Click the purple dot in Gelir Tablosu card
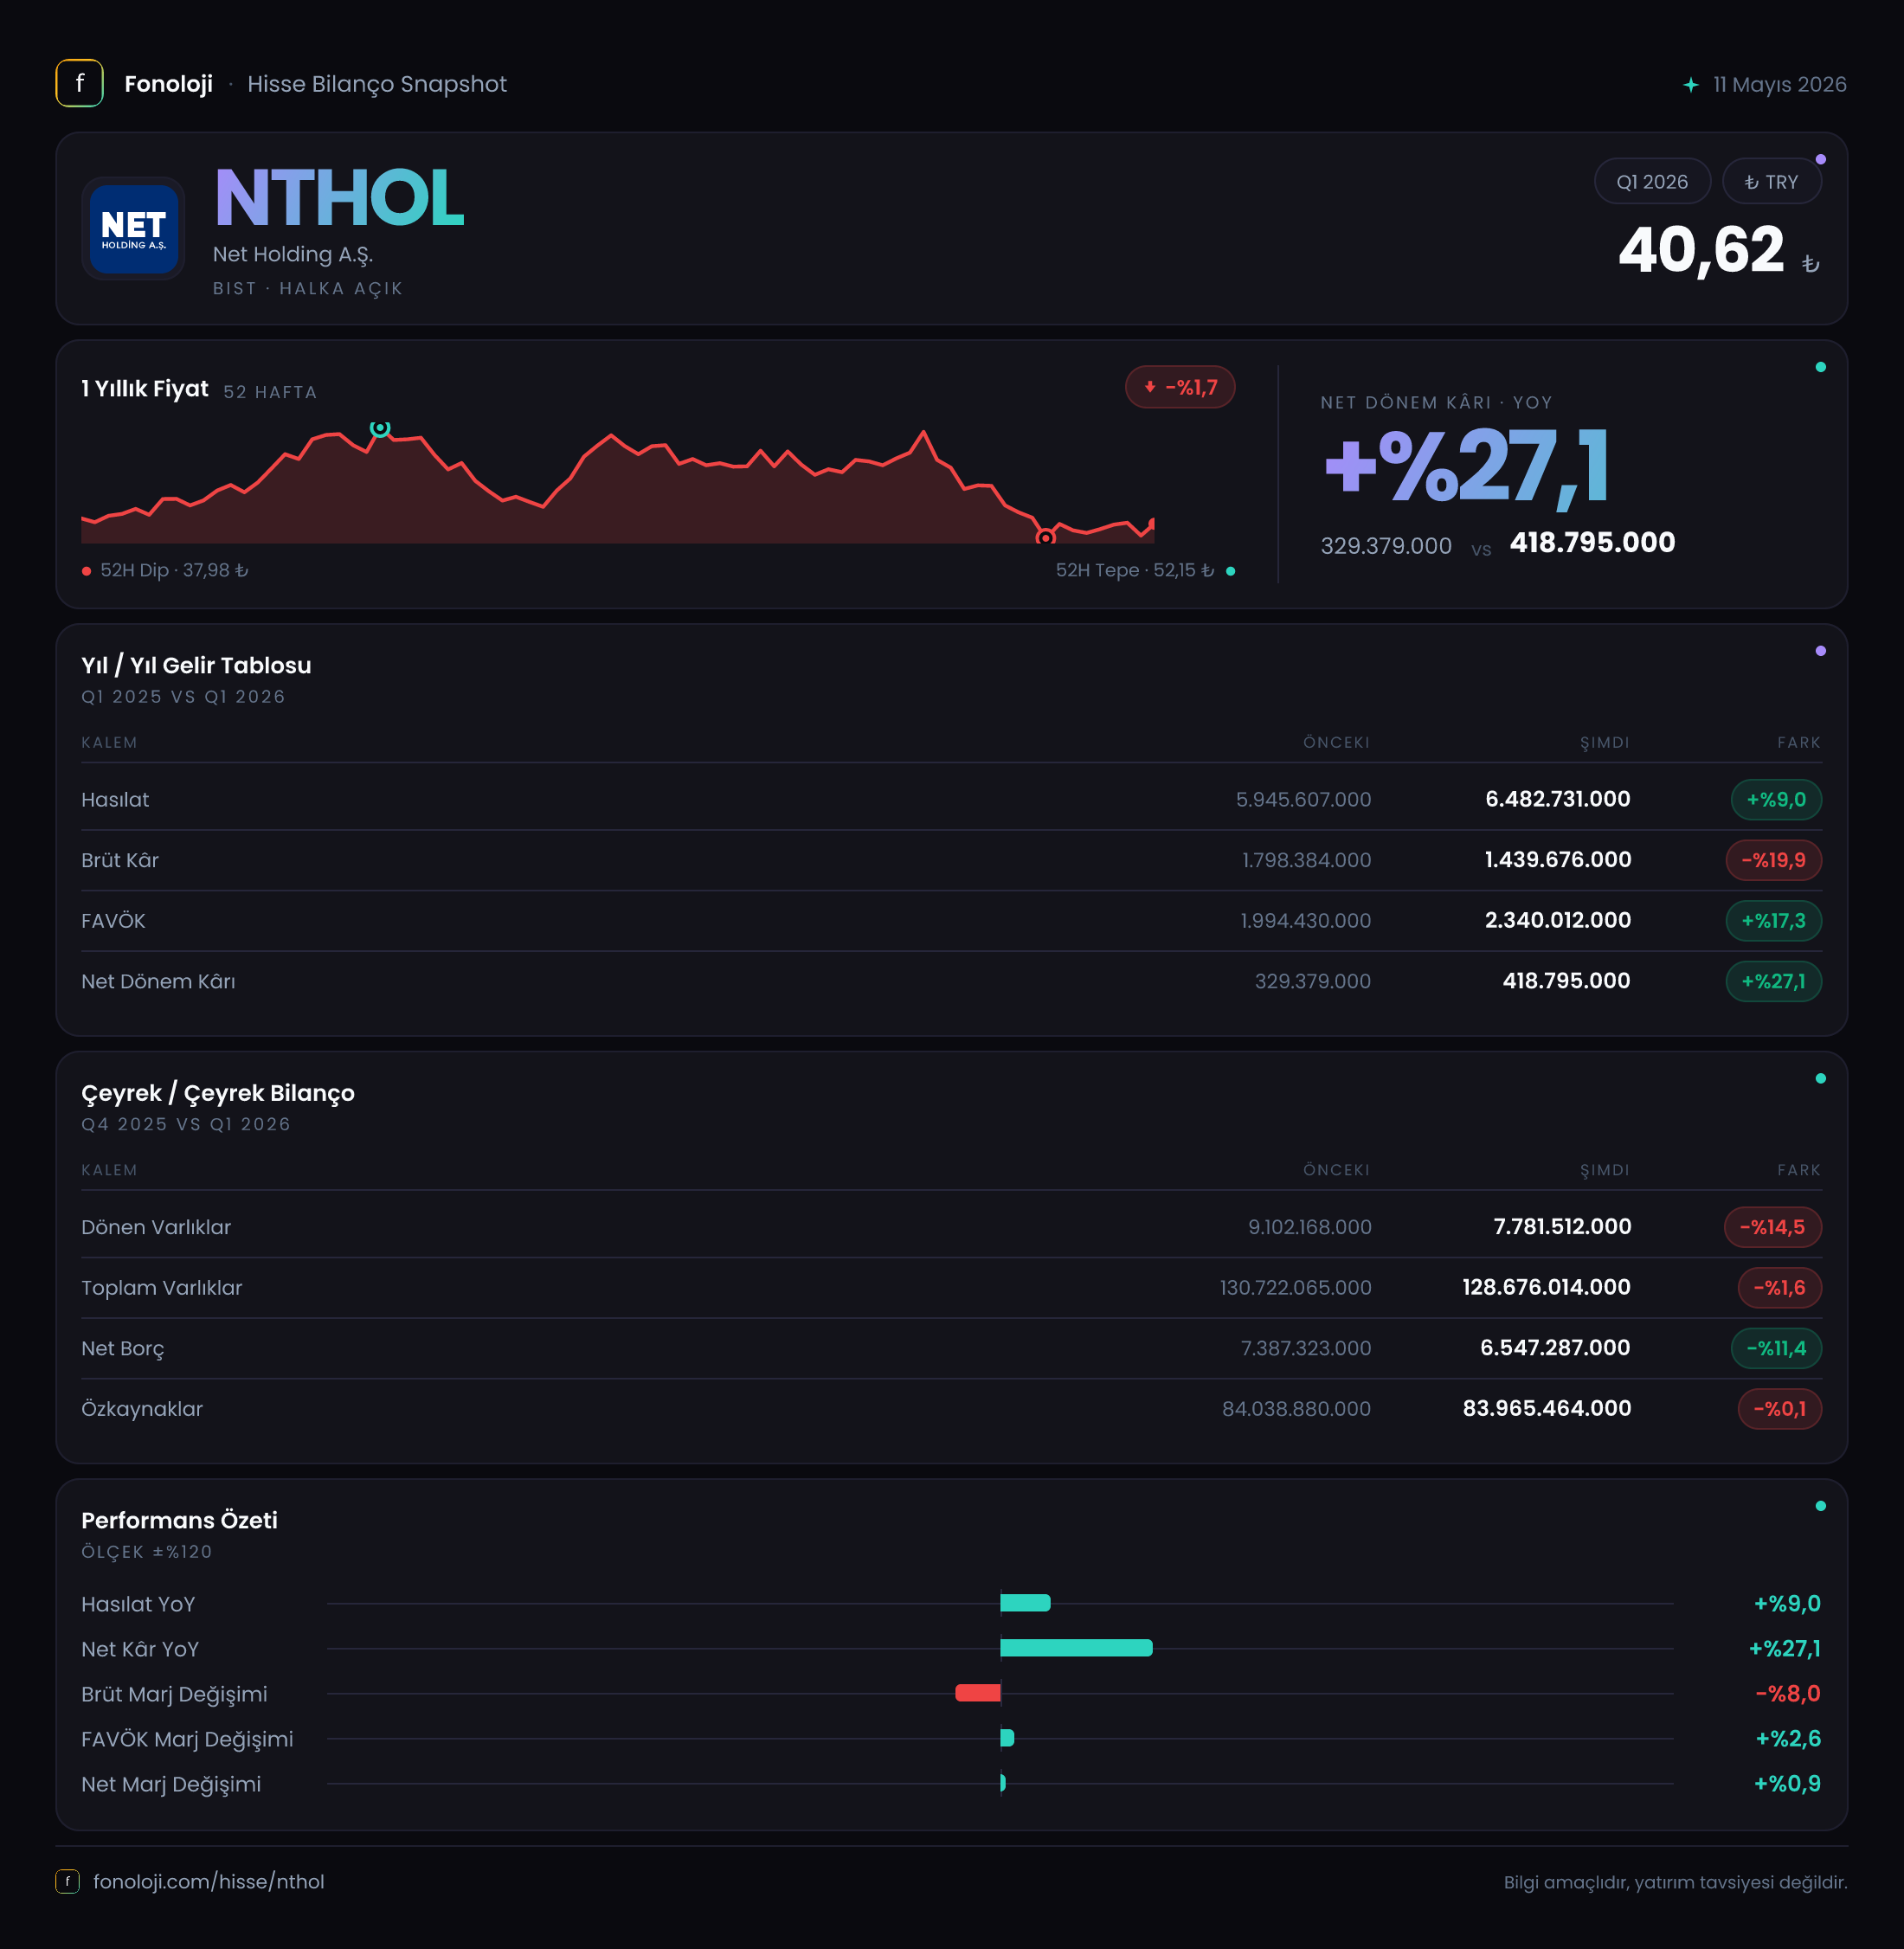Image resolution: width=1904 pixels, height=1949 pixels. tap(1820, 651)
